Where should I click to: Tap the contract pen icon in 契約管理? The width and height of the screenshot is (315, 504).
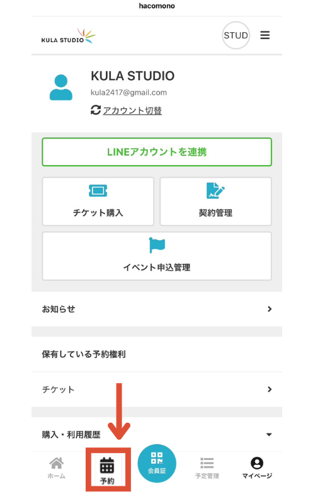coord(215,191)
